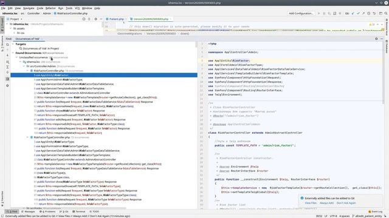Click expand all icon in Find panel sidebar
The width and height of the screenshot is (389, 218).
click(x=7, y=67)
